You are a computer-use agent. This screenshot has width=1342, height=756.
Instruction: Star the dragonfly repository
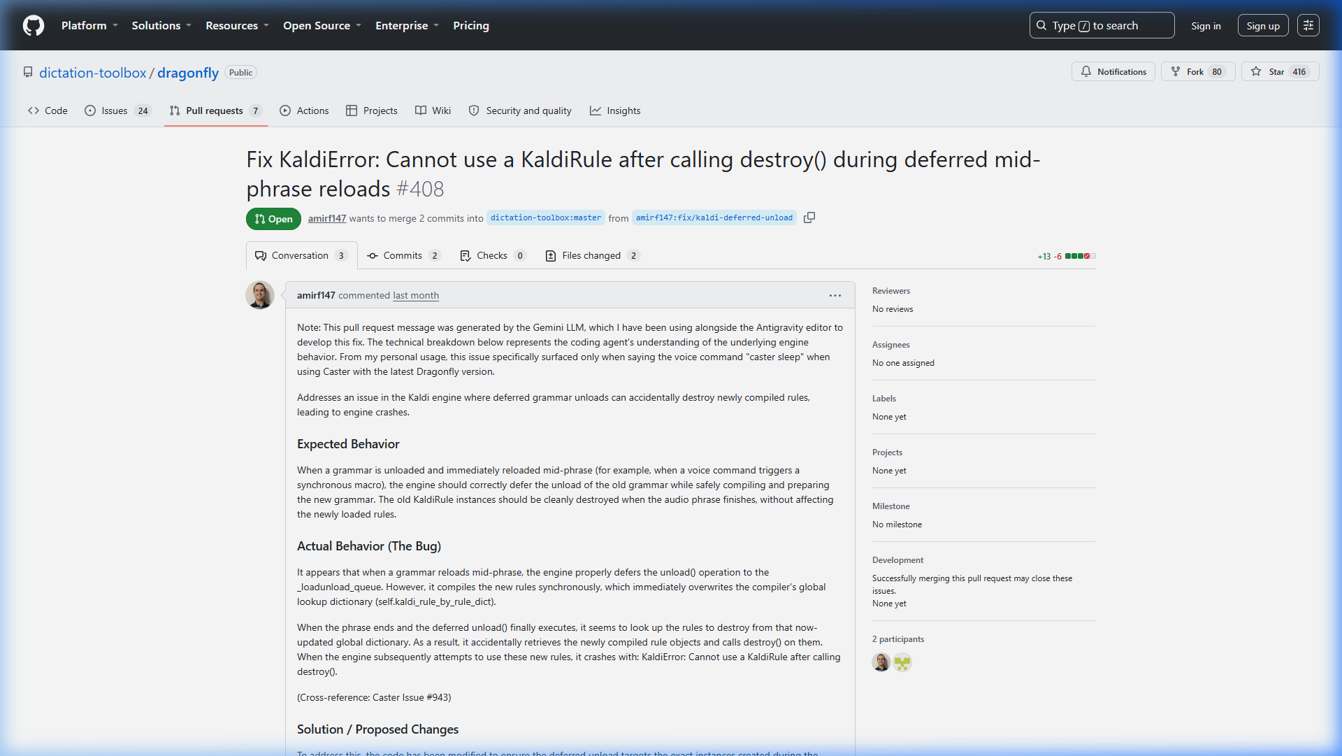pos(1280,72)
